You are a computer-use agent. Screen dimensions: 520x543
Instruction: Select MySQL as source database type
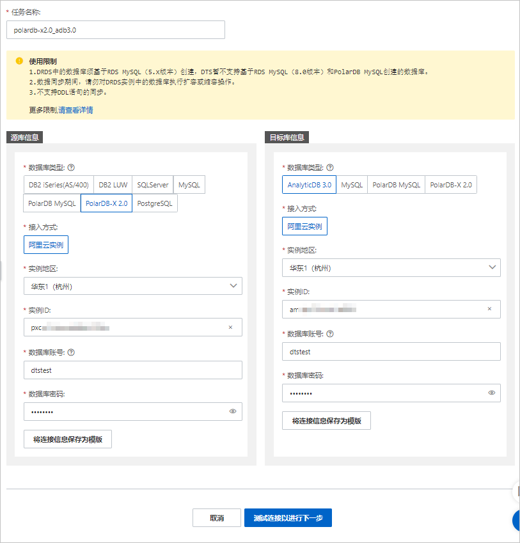pos(189,185)
